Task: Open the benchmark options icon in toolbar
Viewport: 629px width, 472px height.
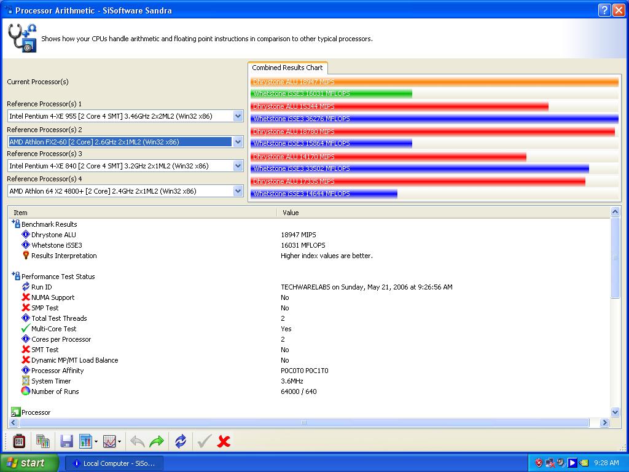Action: 19,441
